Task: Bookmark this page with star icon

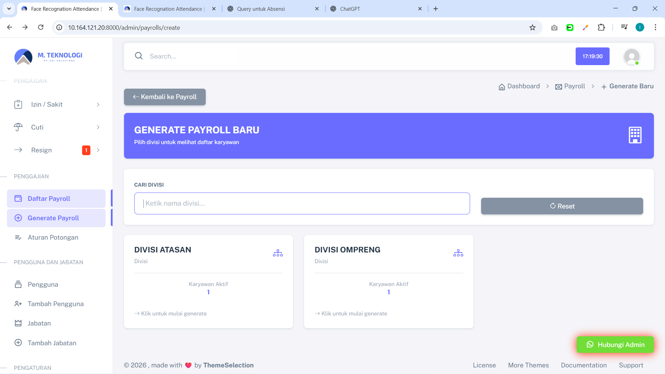Action: coord(532,27)
